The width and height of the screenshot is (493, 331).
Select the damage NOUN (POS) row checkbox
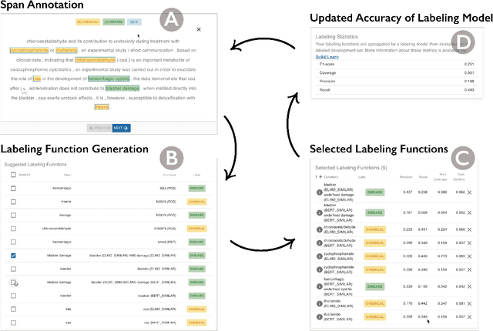coord(13,215)
